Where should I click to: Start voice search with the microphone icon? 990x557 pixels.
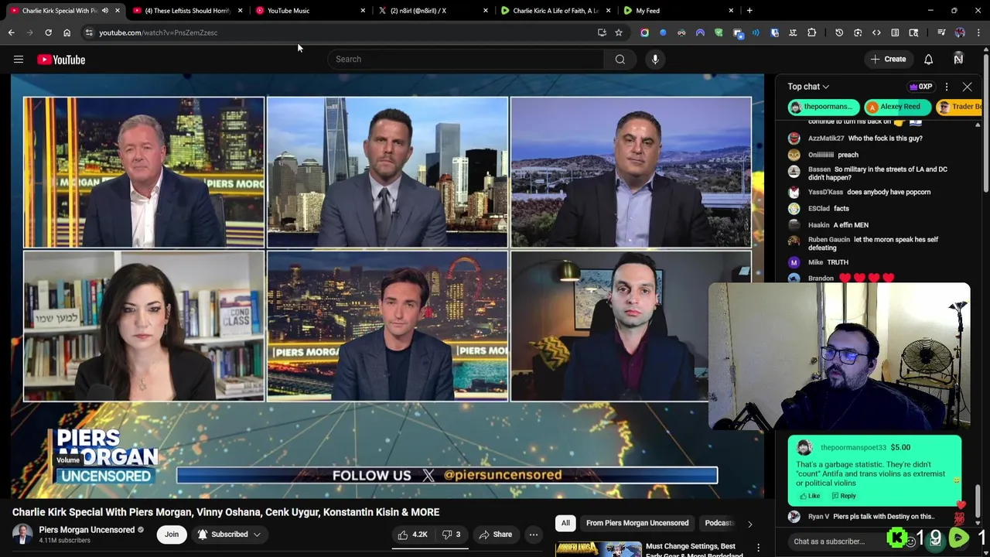click(655, 59)
